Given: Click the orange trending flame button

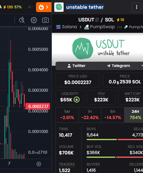Looking at the screenshot, I should tap(44, 7).
